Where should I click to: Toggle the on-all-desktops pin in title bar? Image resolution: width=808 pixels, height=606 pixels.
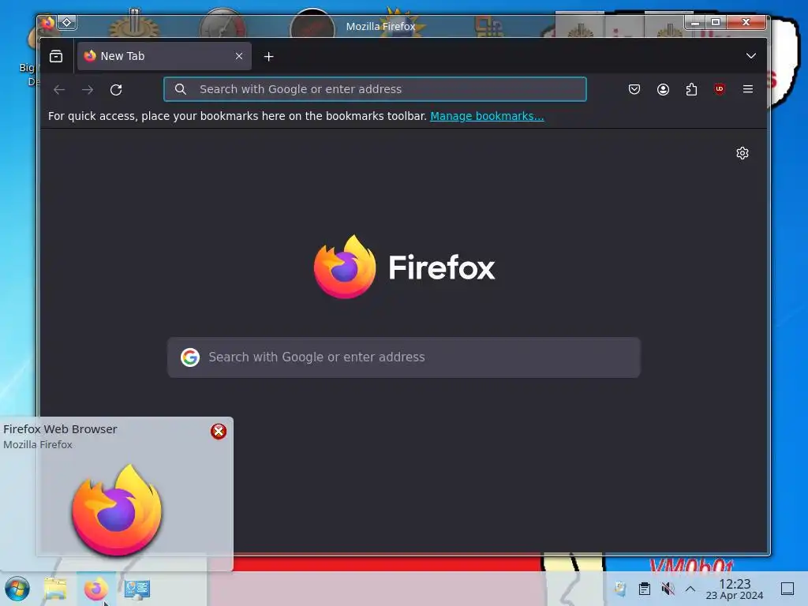67,22
